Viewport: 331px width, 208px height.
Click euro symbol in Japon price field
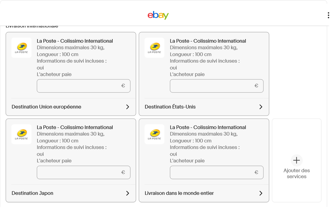123,172
